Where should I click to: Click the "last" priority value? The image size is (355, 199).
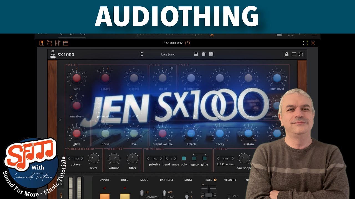pos(155,158)
